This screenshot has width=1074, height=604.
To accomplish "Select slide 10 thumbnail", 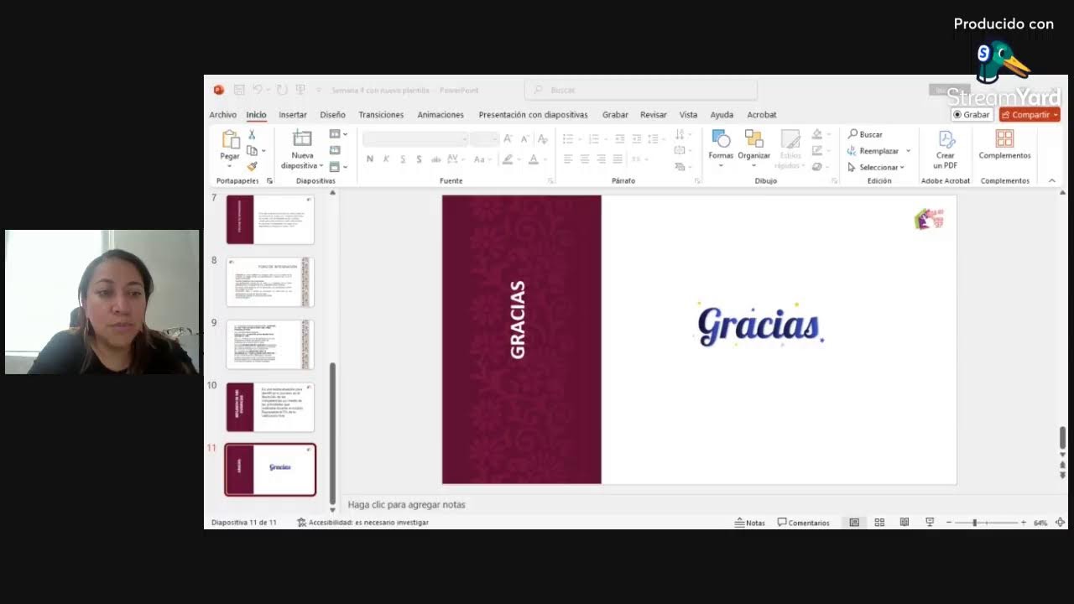I will (x=270, y=408).
